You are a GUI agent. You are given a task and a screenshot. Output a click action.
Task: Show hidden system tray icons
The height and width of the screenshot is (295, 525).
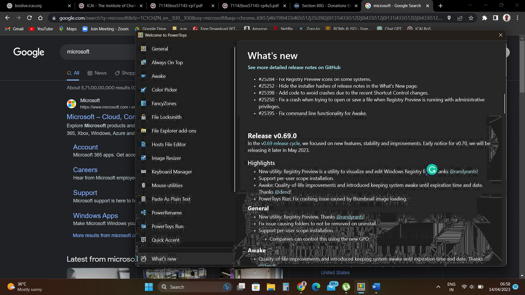tap(438, 287)
